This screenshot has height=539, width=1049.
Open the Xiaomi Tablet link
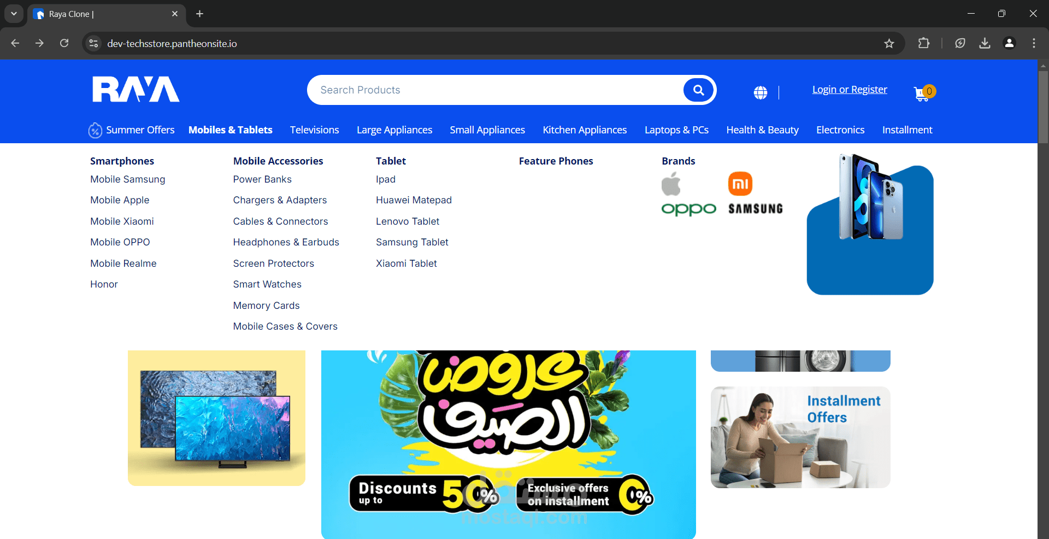pyautogui.click(x=406, y=263)
